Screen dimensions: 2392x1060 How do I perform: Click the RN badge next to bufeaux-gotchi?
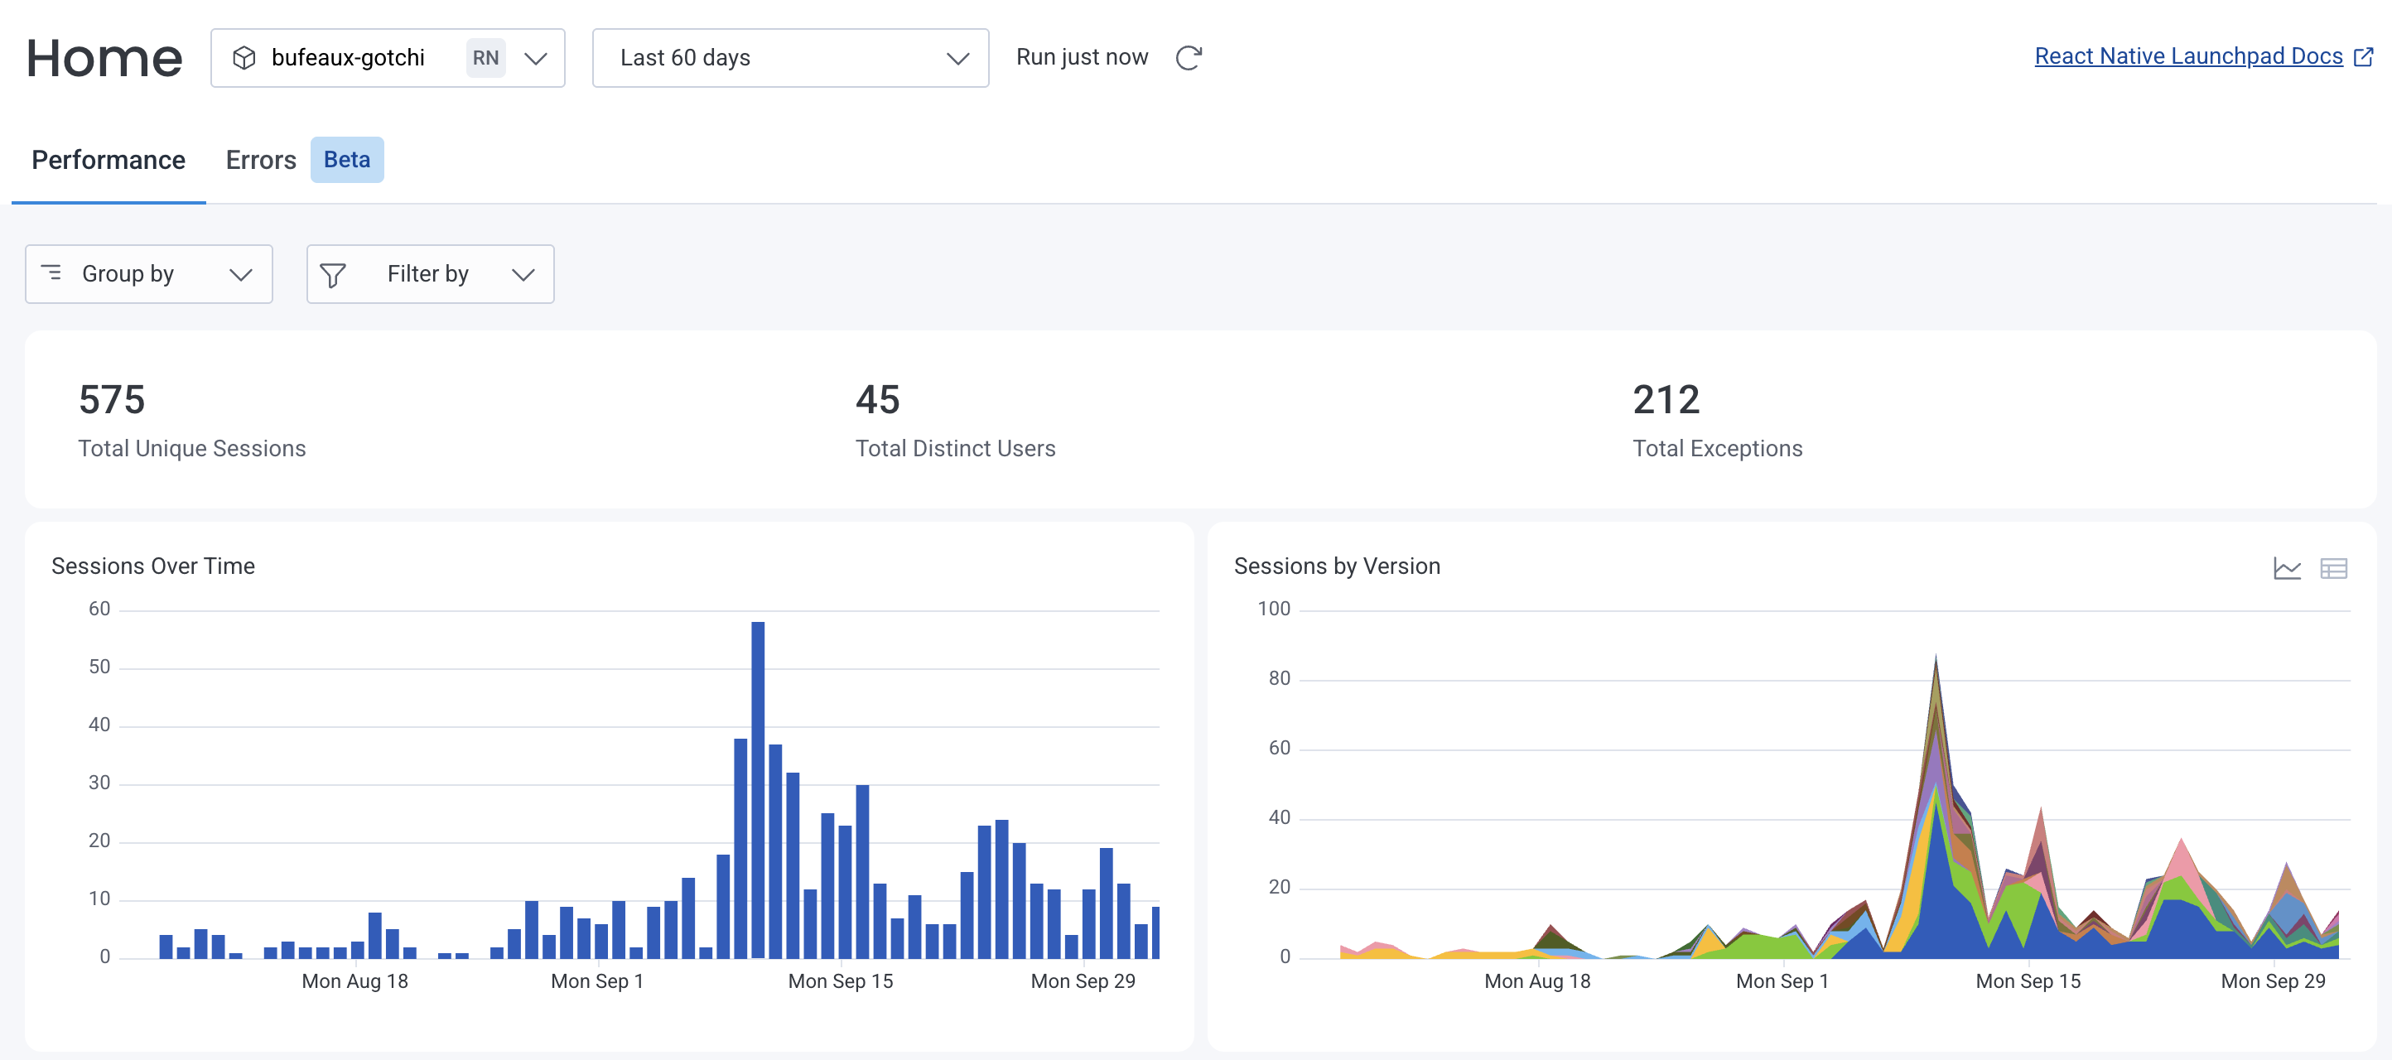[x=484, y=56]
